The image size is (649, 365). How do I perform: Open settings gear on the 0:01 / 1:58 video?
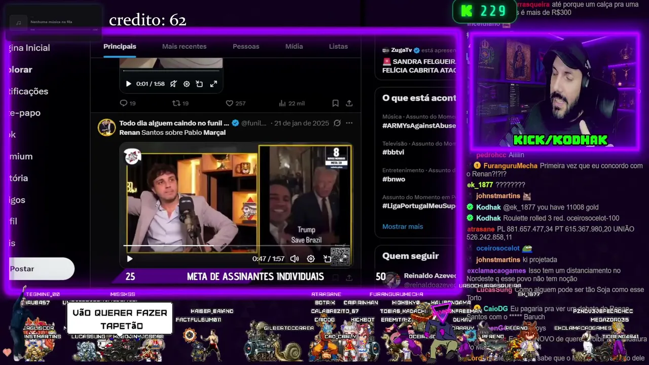pos(187,84)
